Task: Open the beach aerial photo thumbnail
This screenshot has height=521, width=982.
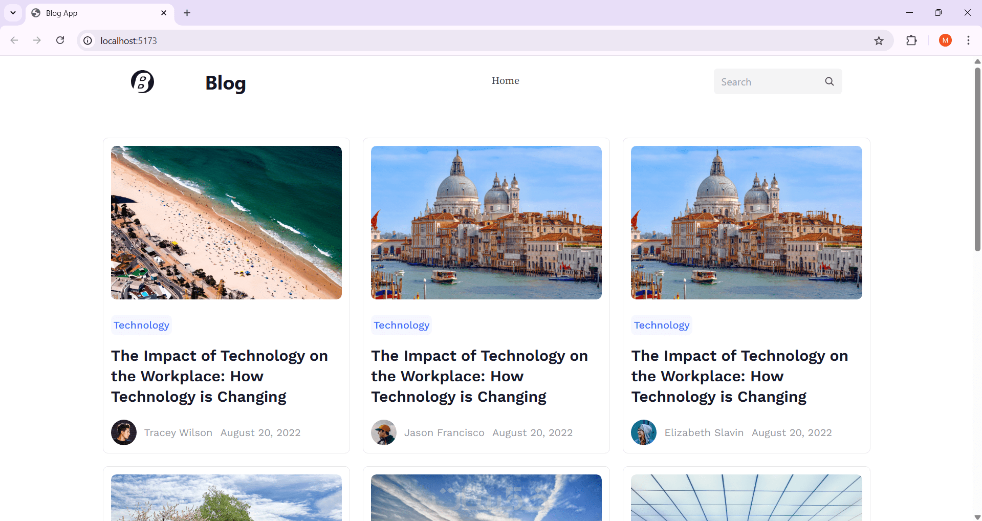Action: [x=226, y=223]
